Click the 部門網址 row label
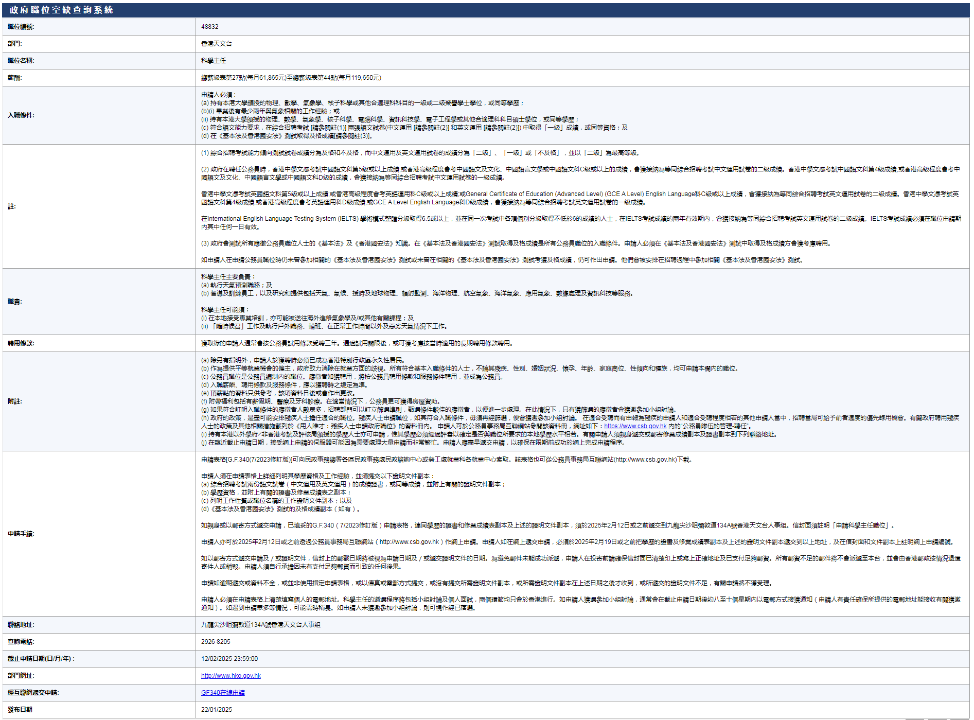This screenshot has width=974, height=720. [21, 676]
